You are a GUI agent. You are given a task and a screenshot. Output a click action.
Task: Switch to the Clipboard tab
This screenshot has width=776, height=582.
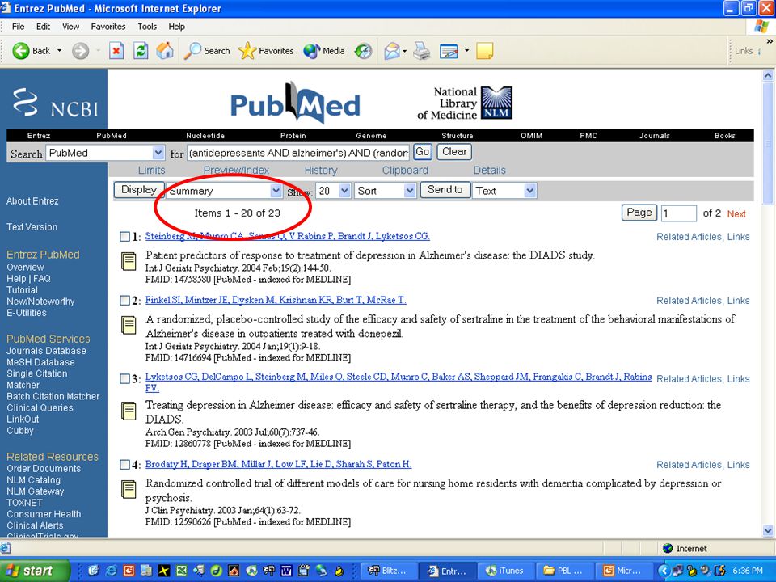click(405, 171)
